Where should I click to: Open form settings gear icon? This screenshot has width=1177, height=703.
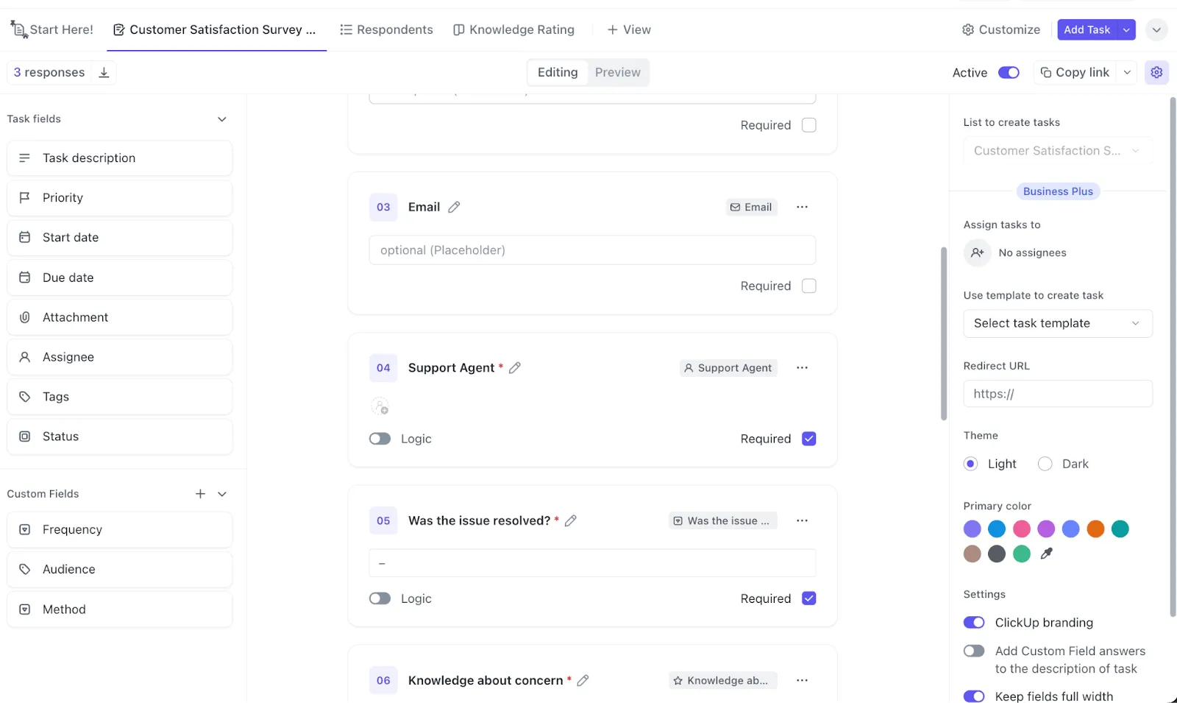point(1156,72)
